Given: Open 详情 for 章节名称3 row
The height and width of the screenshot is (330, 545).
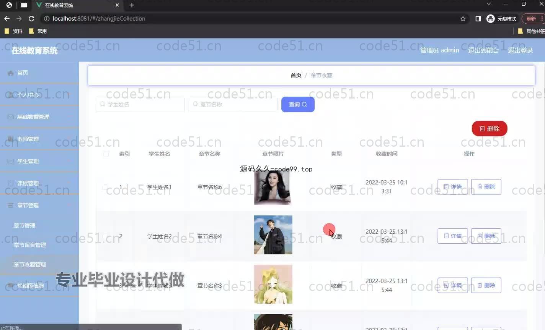Looking at the screenshot, I should pyautogui.click(x=452, y=285).
